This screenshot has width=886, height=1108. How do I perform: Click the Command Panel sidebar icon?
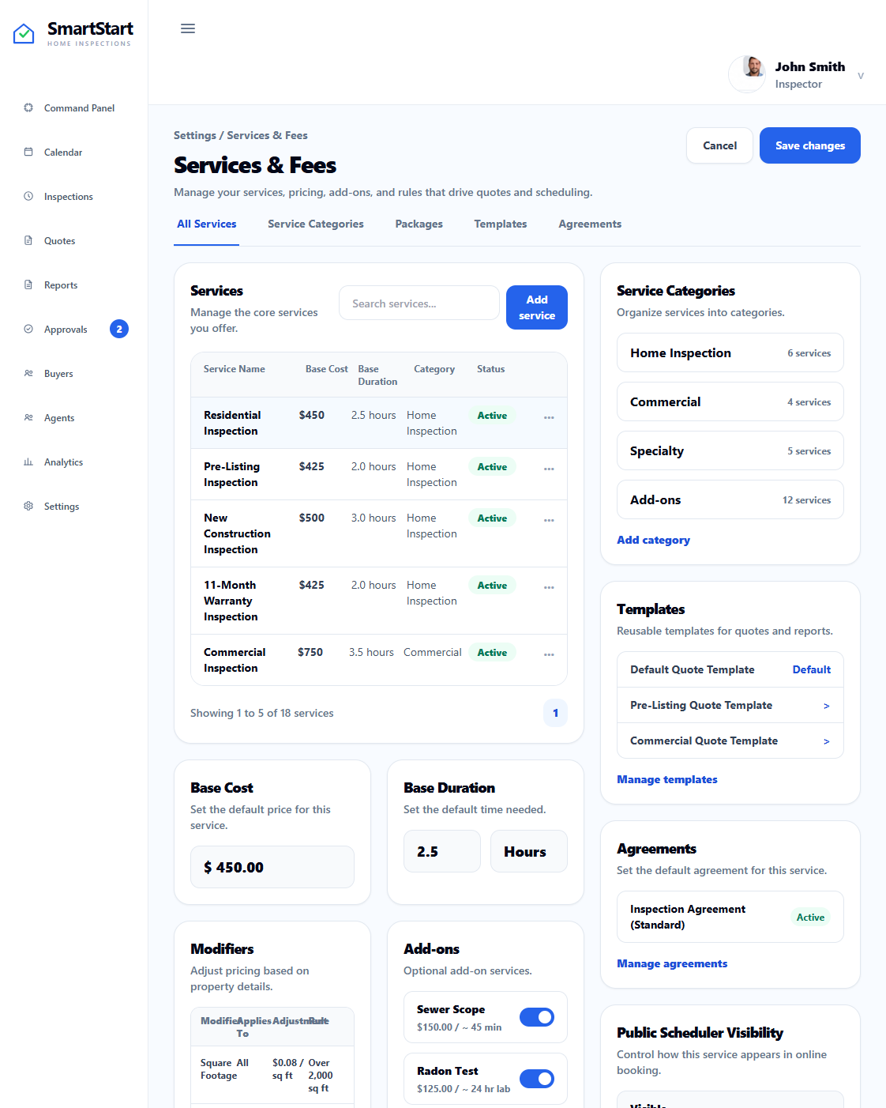click(x=28, y=107)
